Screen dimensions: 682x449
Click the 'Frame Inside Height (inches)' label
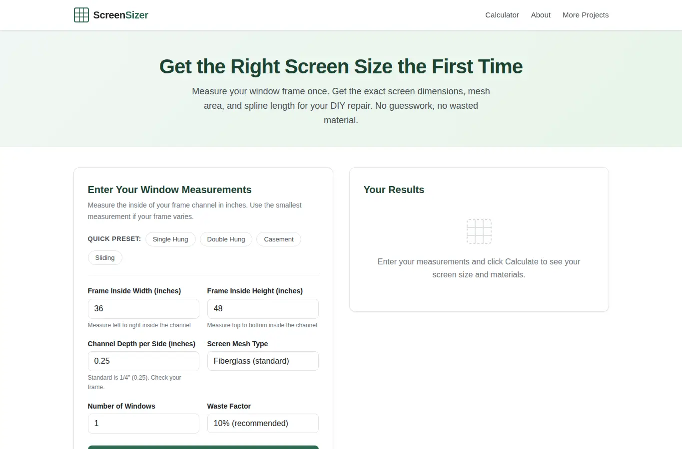pos(255,291)
